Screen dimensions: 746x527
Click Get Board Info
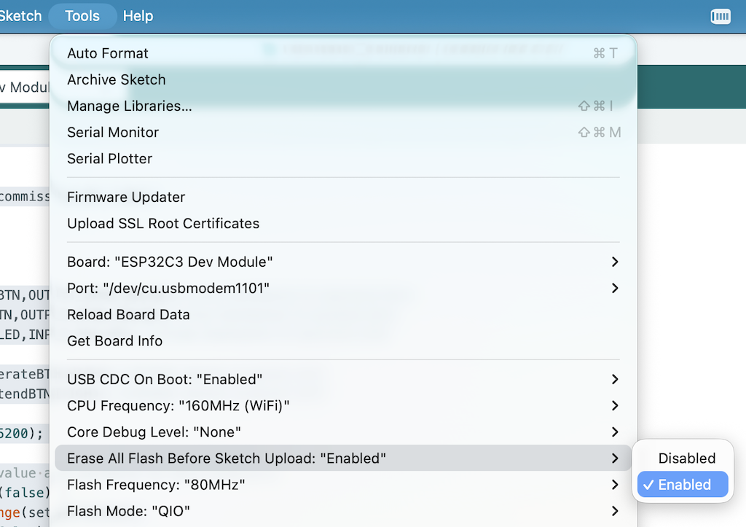point(115,340)
